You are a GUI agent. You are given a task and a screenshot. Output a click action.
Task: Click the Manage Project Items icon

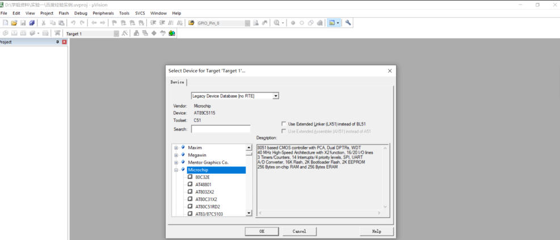pos(136,33)
